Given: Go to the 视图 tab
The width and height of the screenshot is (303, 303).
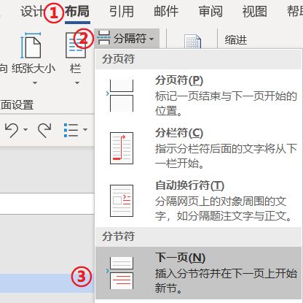Looking at the screenshot, I should pos(255,12).
